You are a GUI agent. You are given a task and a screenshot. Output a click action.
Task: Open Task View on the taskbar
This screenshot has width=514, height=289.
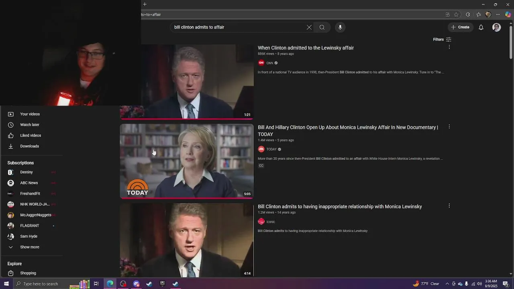coord(96,284)
